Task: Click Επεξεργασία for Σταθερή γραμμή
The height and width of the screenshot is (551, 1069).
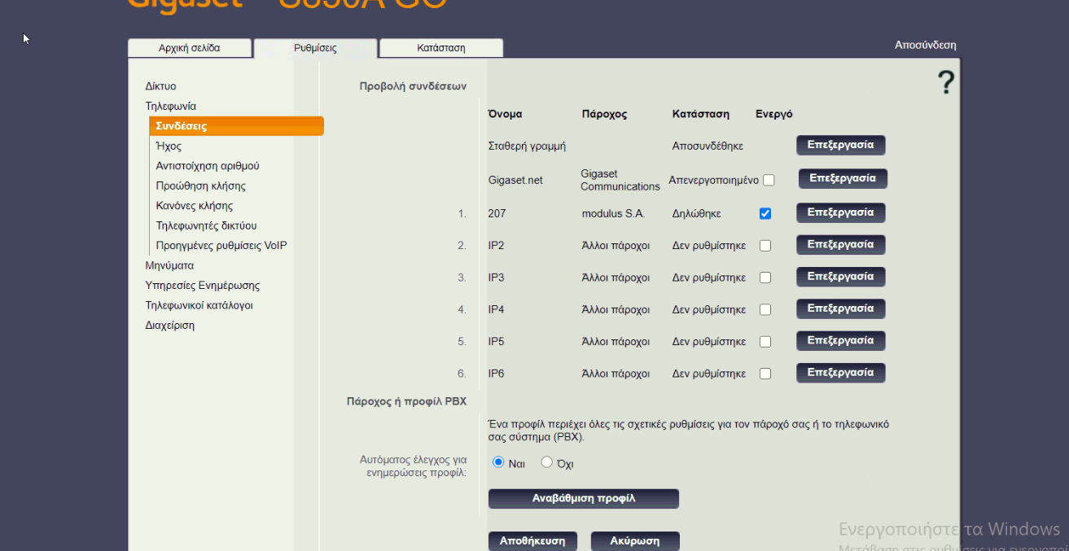Action: click(x=840, y=145)
